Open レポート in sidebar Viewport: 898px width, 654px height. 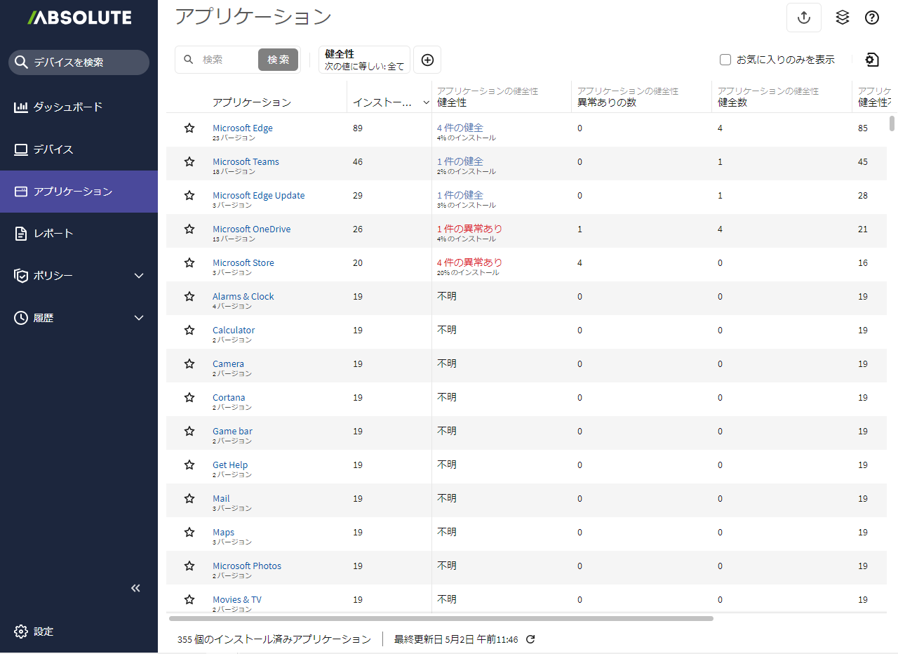click(x=79, y=234)
